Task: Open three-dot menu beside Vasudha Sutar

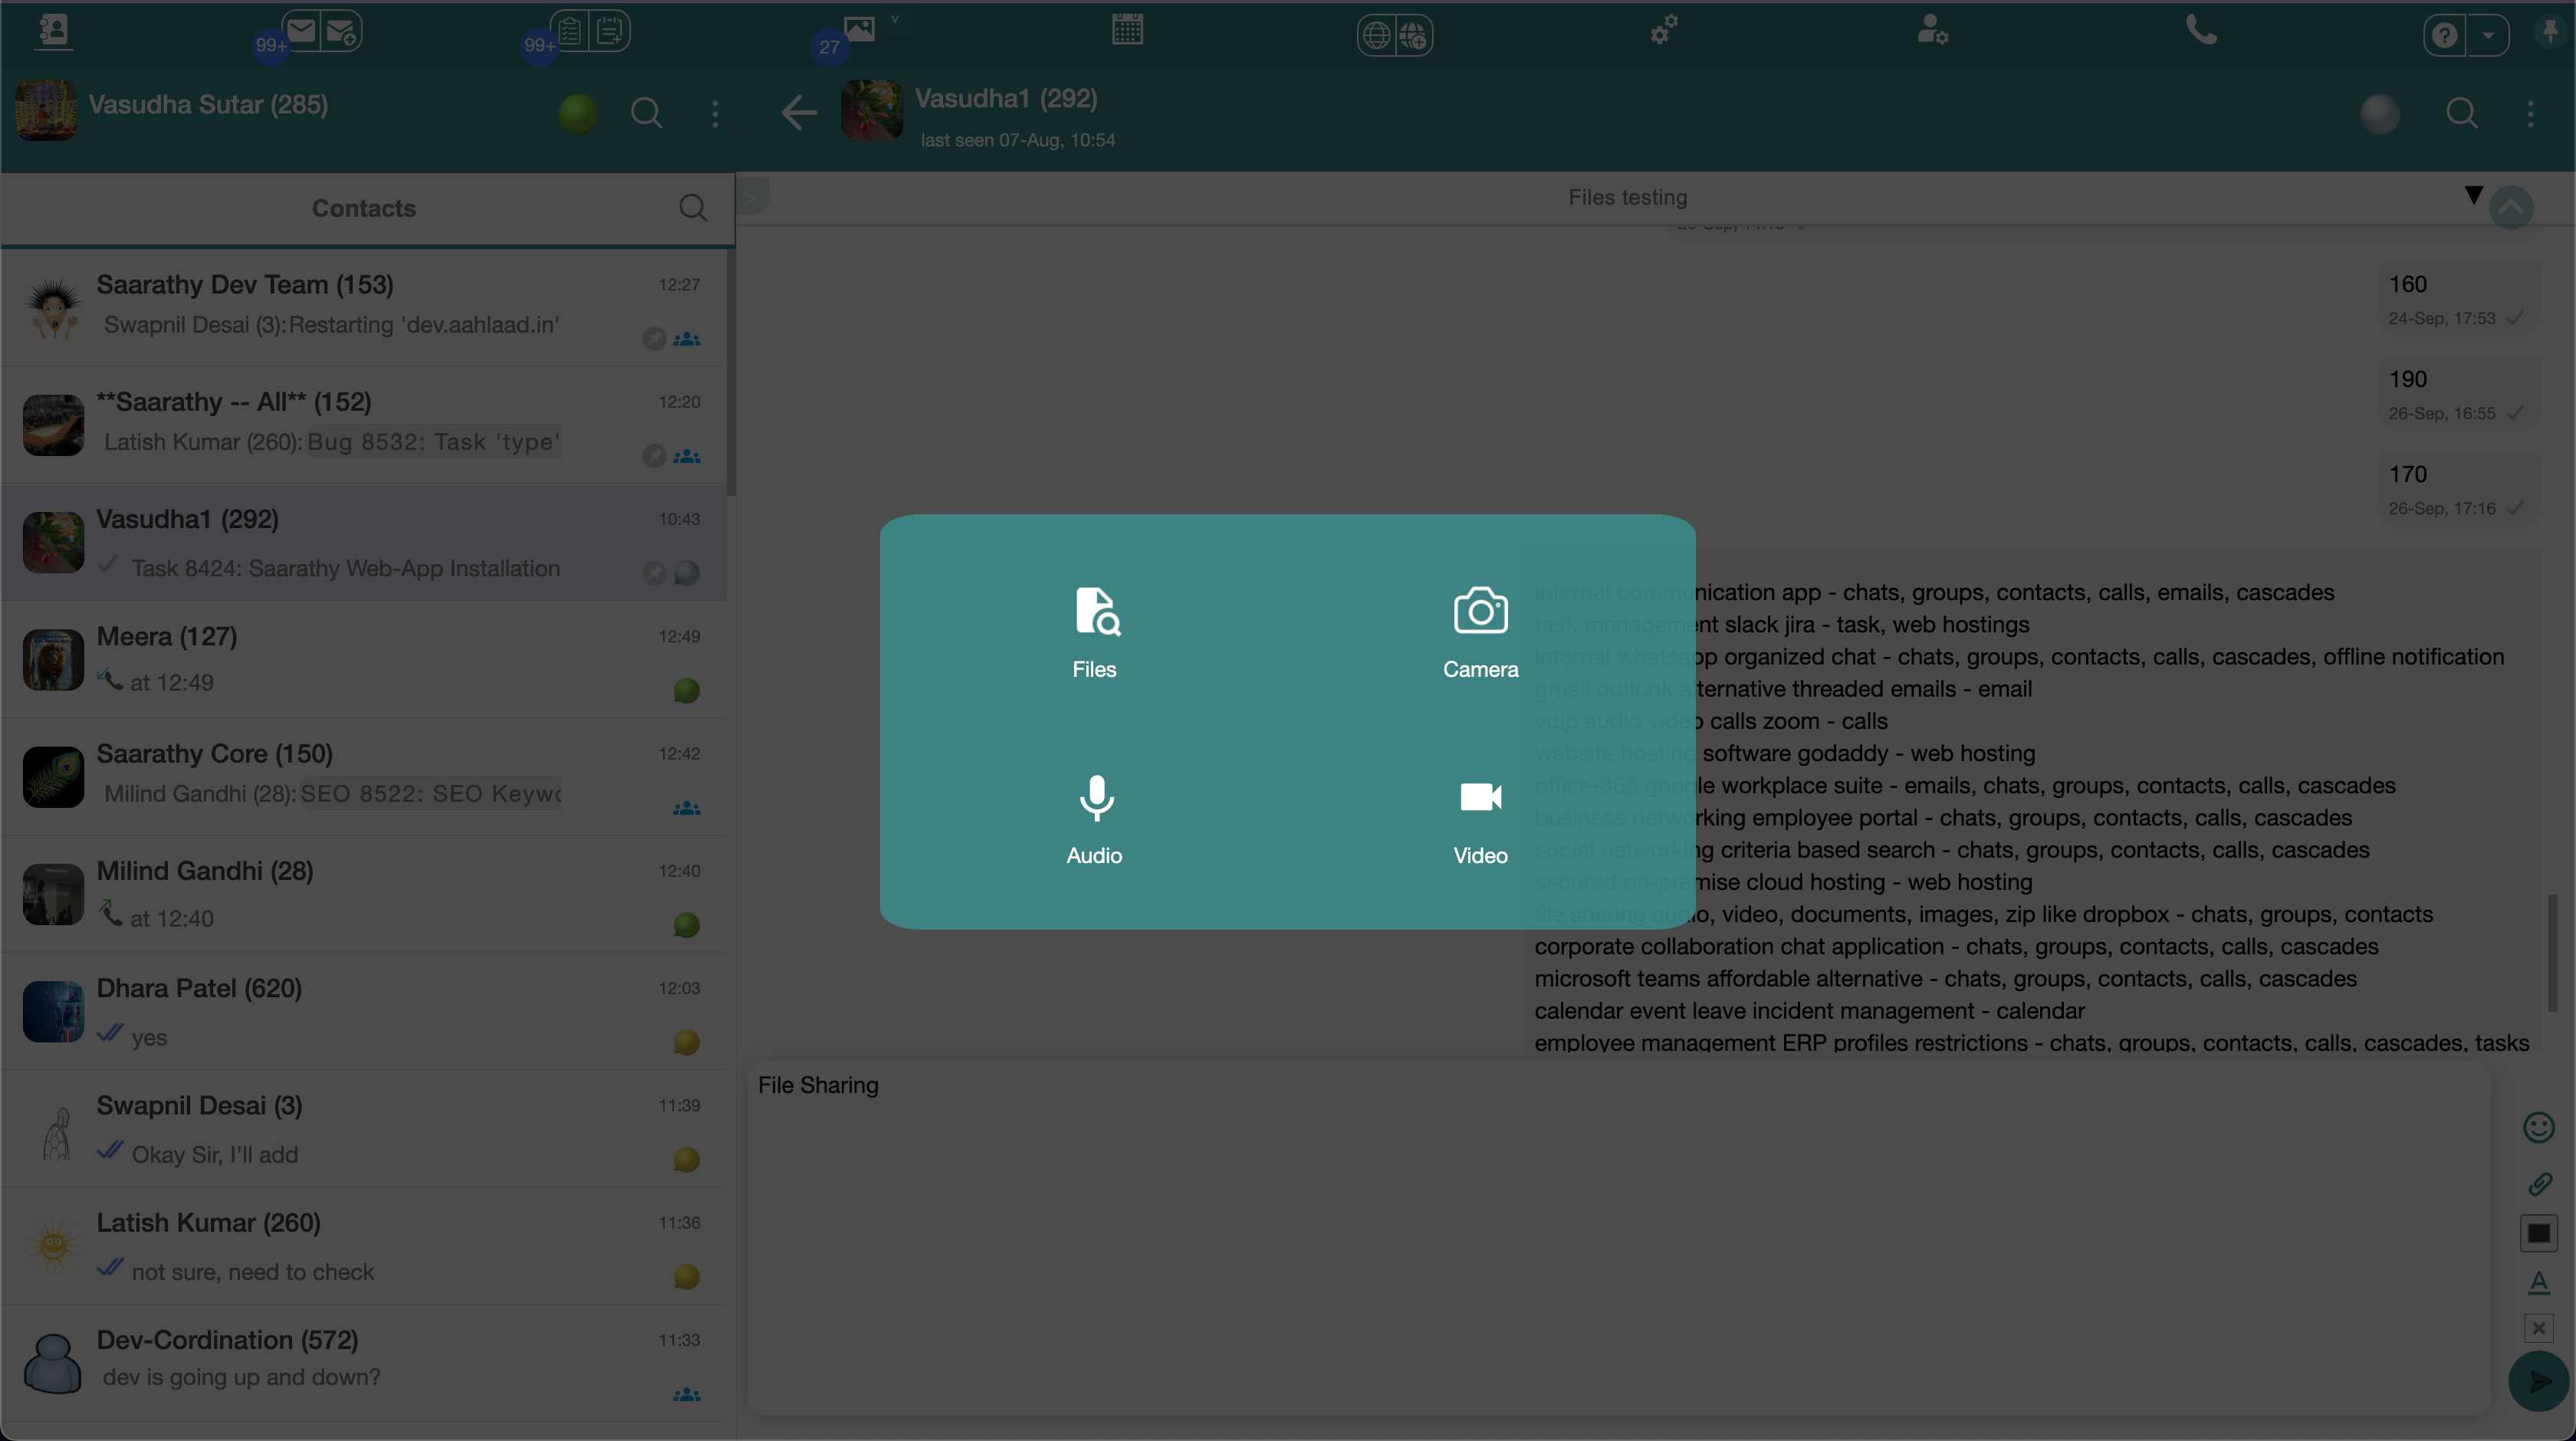Action: coord(715,113)
